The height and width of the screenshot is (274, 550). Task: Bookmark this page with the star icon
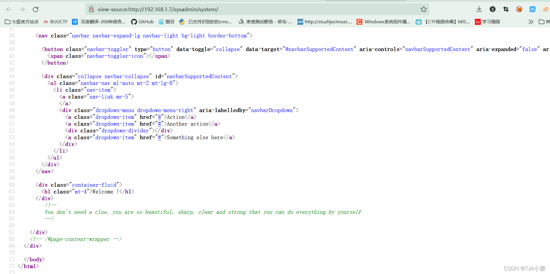point(424,9)
